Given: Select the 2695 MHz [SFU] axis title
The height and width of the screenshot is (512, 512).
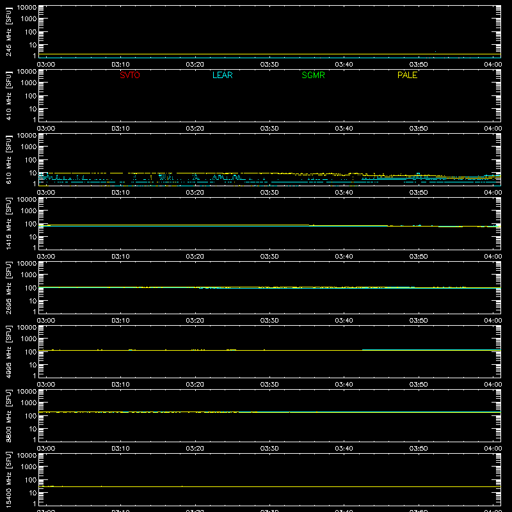Looking at the screenshot, I should click(x=8, y=287).
